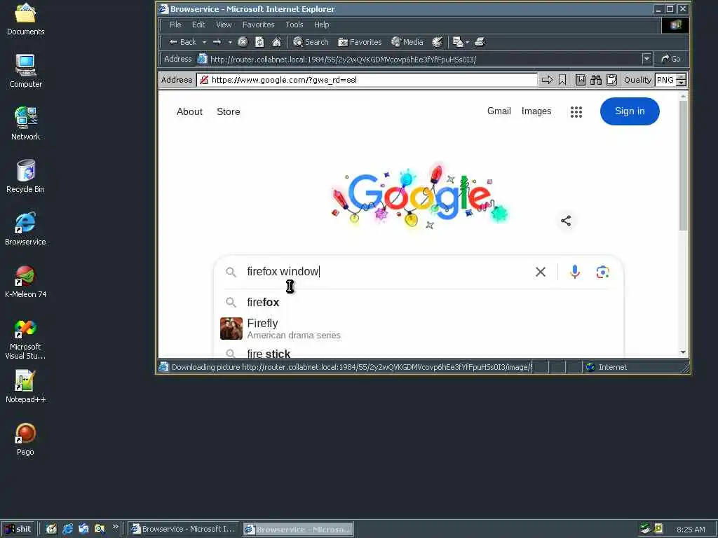
Task: Open the Network desktop icon
Action: [x=26, y=123]
